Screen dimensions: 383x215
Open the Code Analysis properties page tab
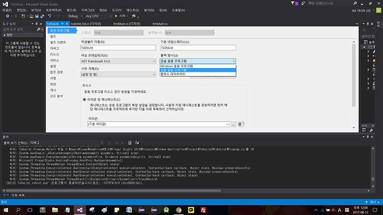[x=56, y=96]
